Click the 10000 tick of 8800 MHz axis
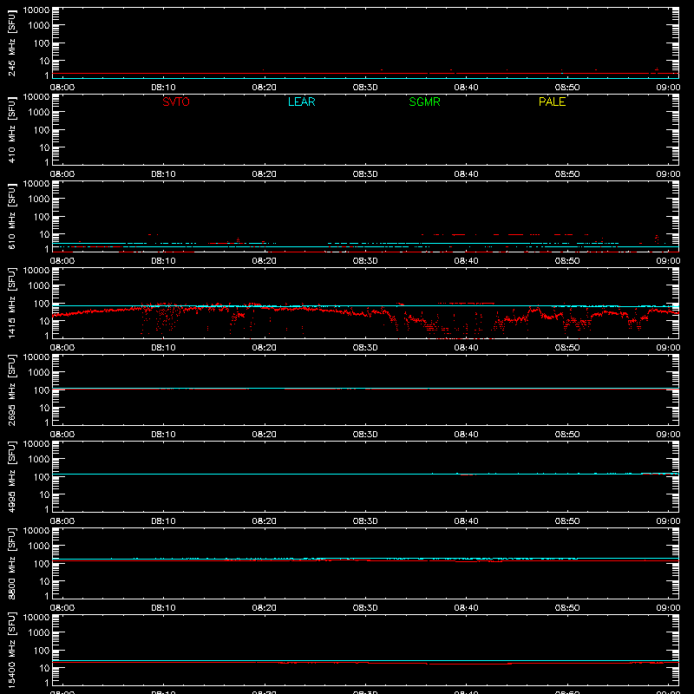 tap(36, 531)
